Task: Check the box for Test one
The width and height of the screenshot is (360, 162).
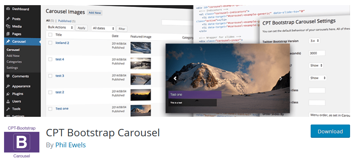Action: click(x=50, y=109)
